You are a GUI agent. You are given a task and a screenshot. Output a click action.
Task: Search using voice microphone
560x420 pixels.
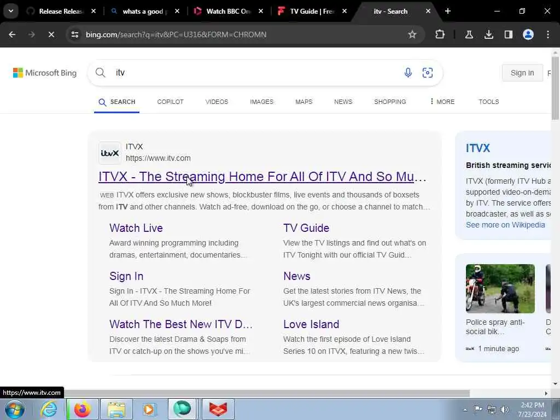point(408,73)
